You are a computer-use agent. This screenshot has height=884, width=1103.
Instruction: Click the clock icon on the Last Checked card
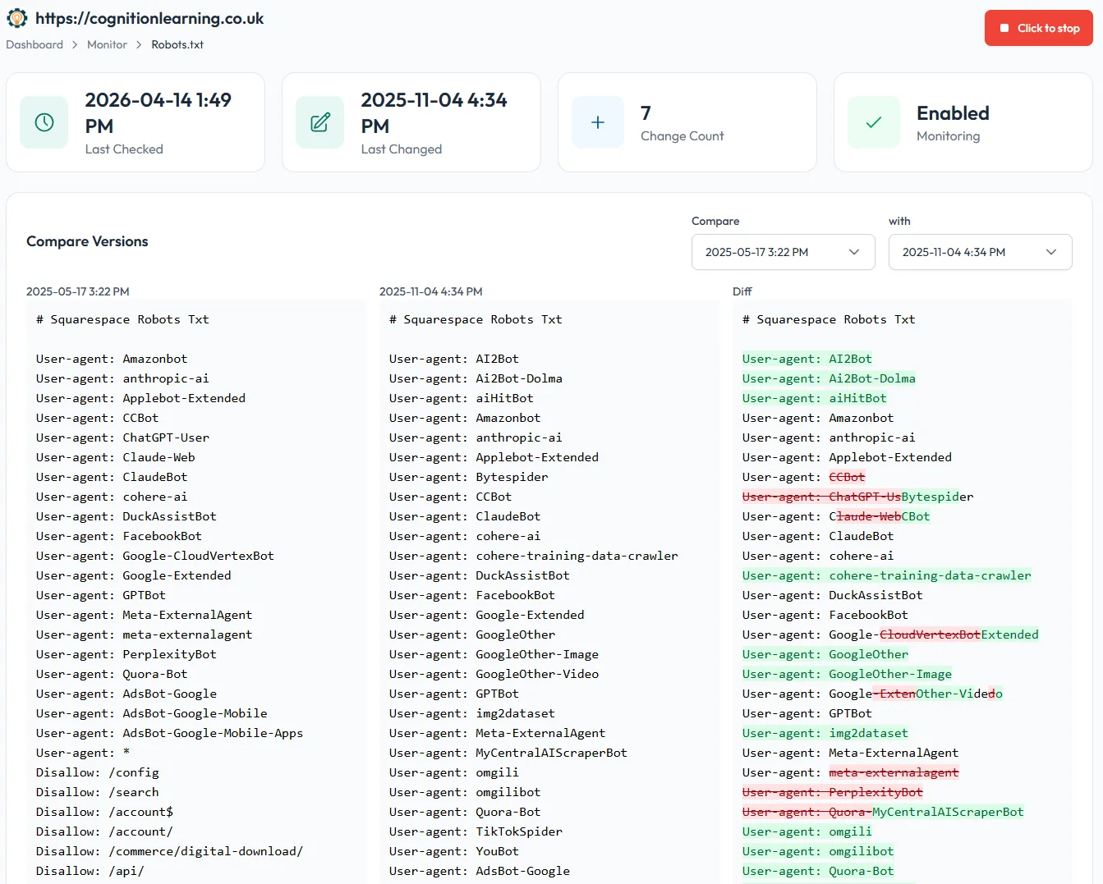(44, 122)
